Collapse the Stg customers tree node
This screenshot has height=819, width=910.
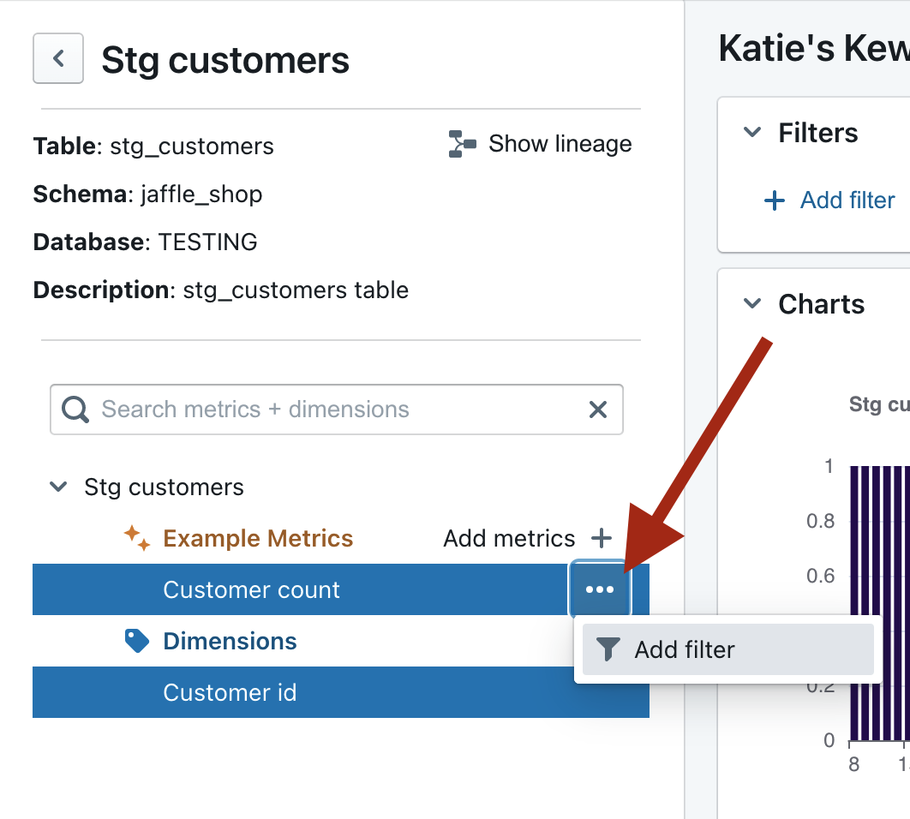point(58,487)
